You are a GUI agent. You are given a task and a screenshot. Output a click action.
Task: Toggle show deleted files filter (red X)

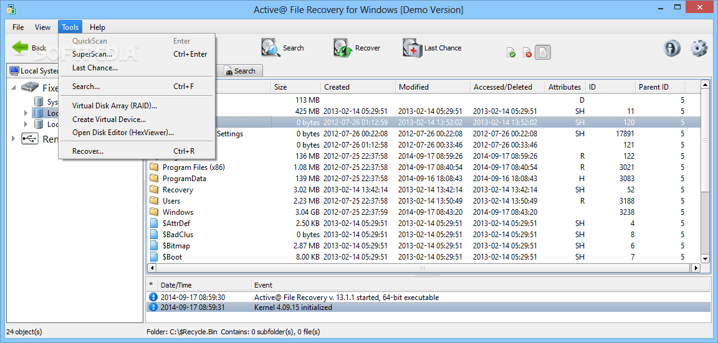(527, 52)
